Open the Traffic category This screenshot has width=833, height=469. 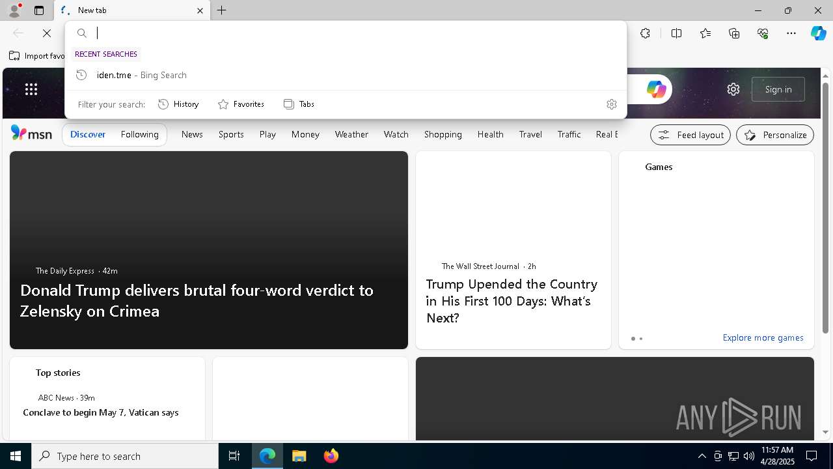[x=569, y=134]
